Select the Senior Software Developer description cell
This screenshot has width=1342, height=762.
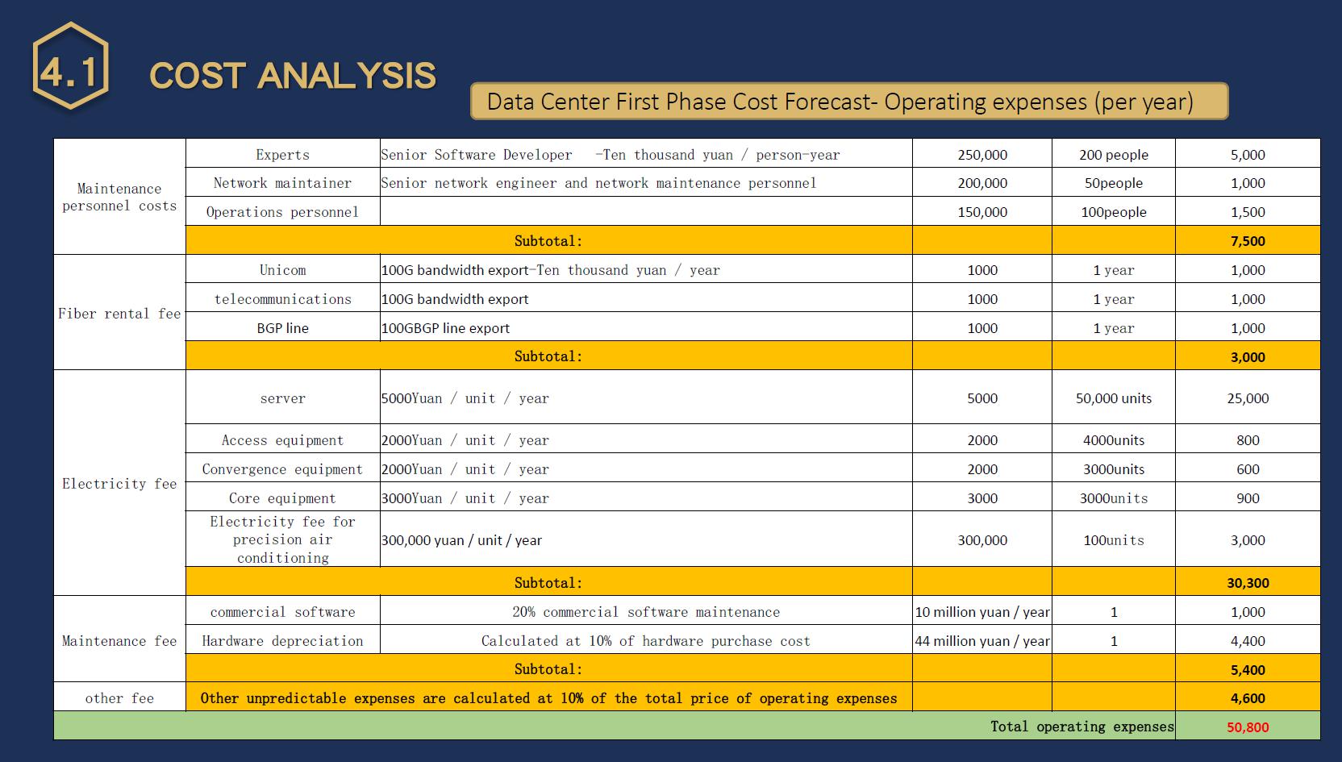611,155
